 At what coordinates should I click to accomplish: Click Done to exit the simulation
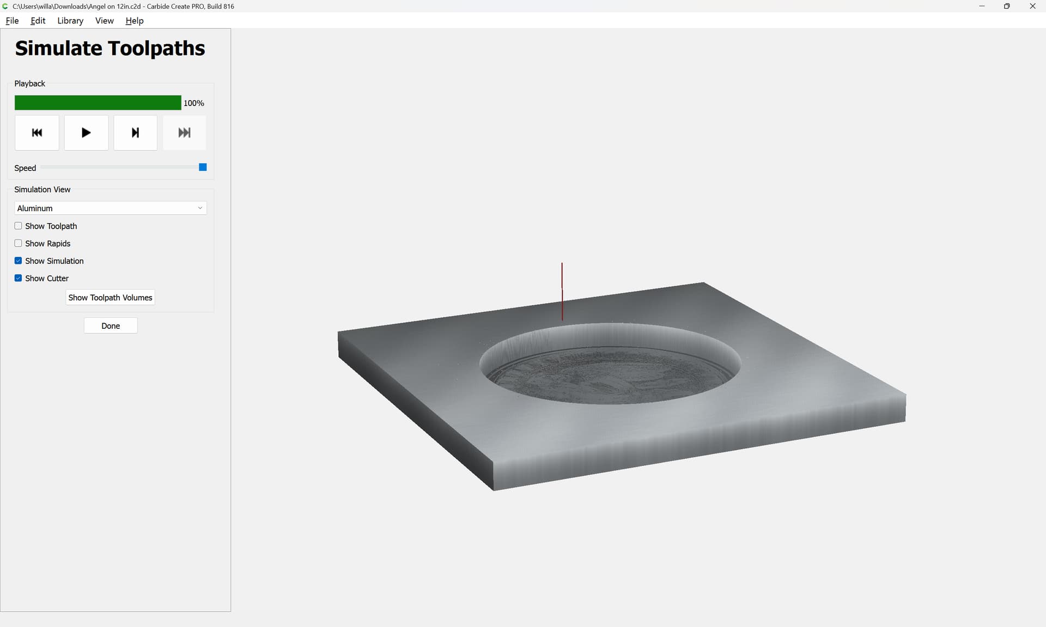pyautogui.click(x=111, y=325)
